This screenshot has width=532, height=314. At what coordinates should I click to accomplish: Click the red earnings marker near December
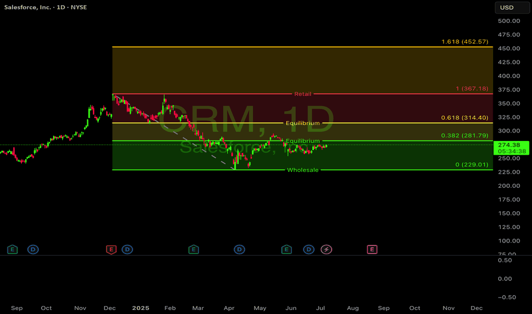pyautogui.click(x=111, y=249)
